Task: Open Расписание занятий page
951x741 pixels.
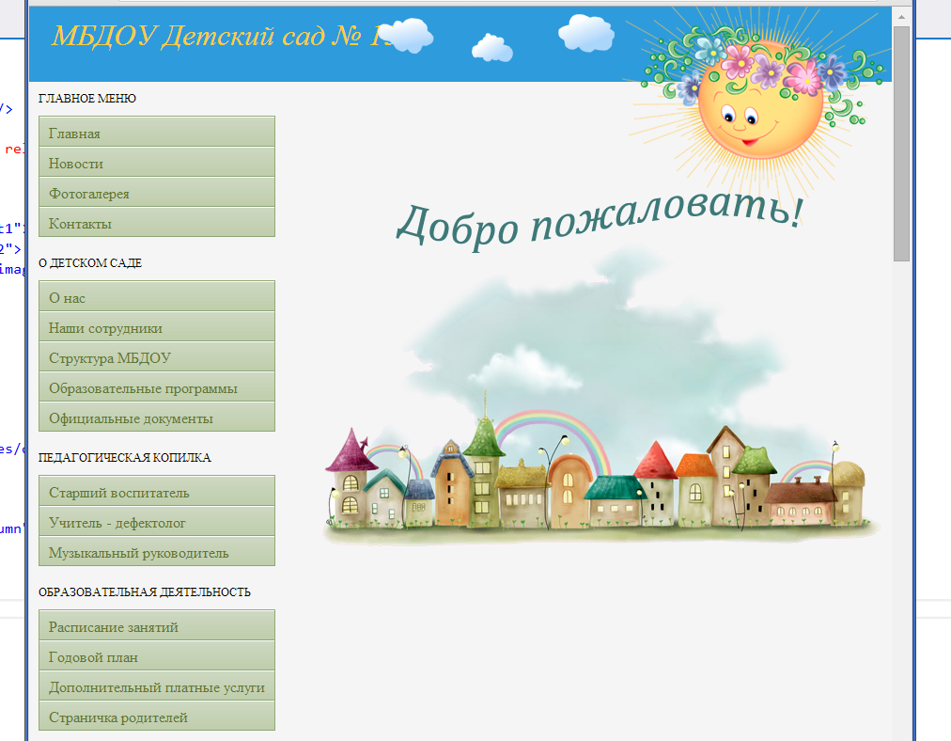Action: click(156, 626)
